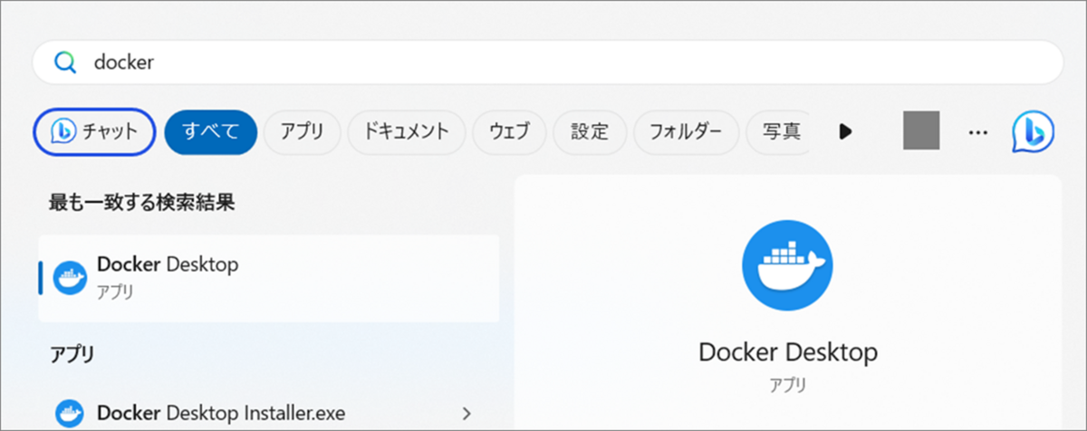Switch to the フォルダー filter tab
Image resolution: width=1087 pixels, height=431 pixels.
686,132
